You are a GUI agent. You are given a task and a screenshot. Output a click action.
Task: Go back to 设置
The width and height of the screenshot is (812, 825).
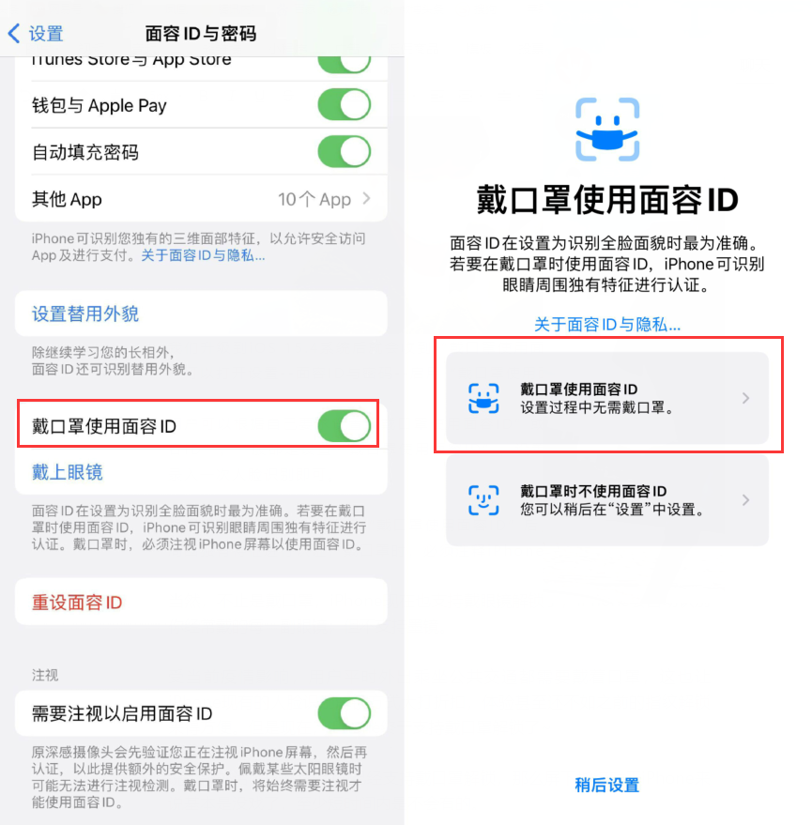coord(46,34)
